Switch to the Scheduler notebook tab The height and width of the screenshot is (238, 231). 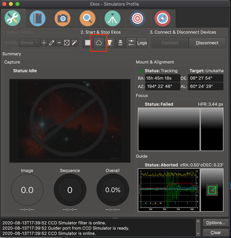[38, 18]
